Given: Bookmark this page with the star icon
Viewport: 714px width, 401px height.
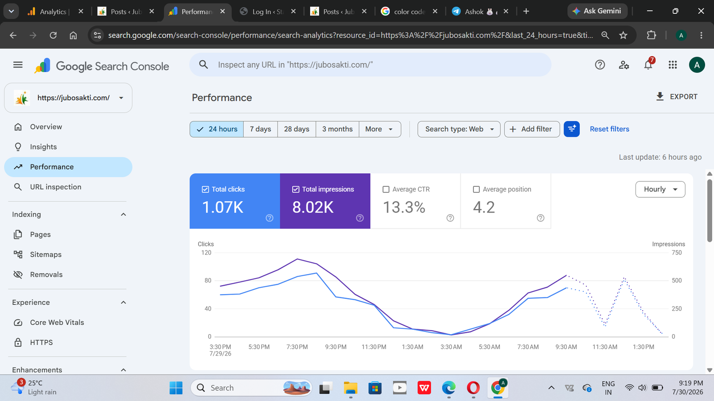Looking at the screenshot, I should click(623, 35).
